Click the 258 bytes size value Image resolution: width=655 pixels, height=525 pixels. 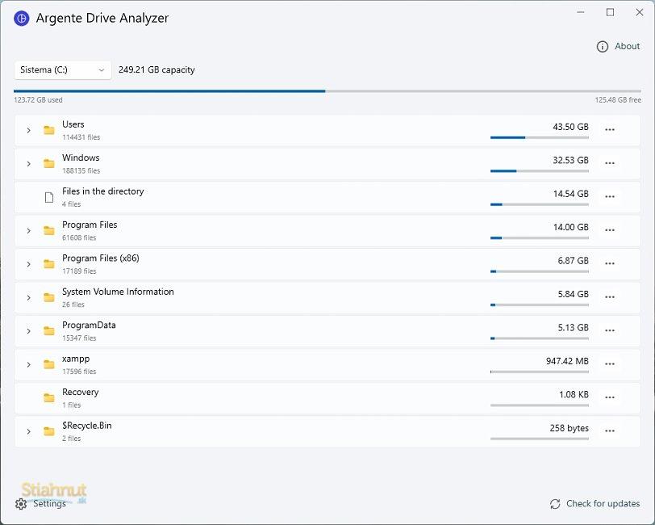click(569, 428)
